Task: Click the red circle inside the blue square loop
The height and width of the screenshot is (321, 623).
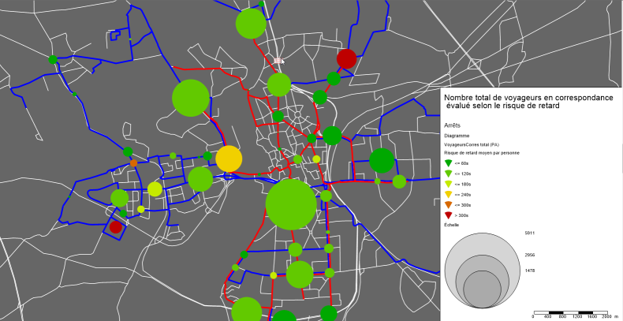Action: (116, 226)
